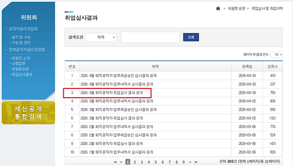Open 2026. 3월 퇴직공직자 업무내역서 심사결과 공개
This screenshot has width=293, height=166.
pyautogui.click(x=117, y=101)
